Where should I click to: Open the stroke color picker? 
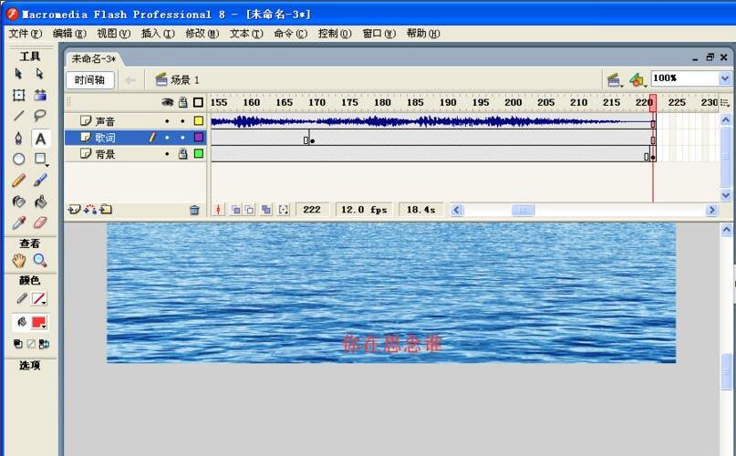click(38, 298)
